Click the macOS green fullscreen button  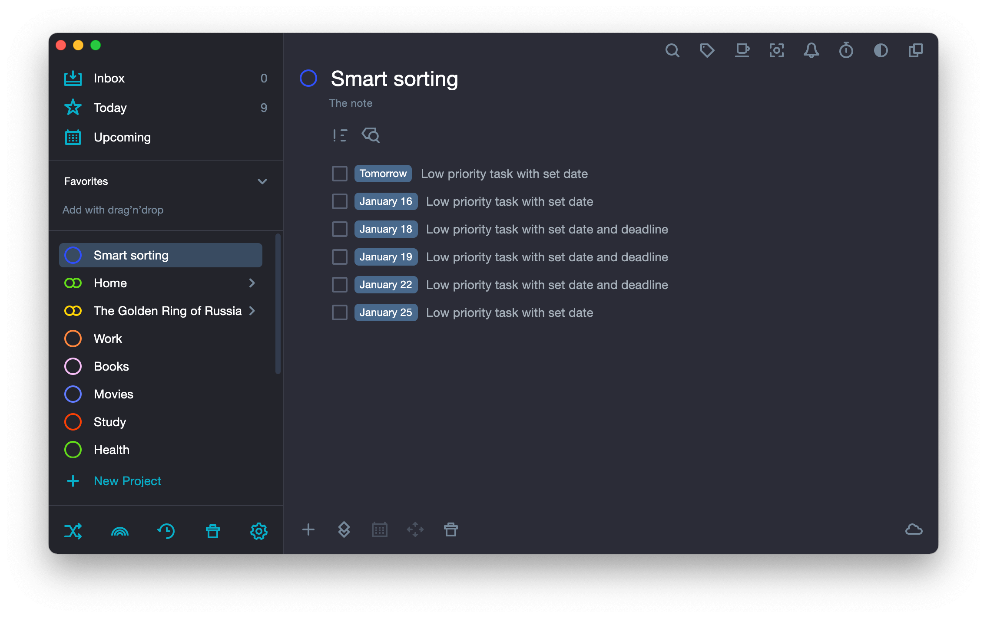coord(96,45)
